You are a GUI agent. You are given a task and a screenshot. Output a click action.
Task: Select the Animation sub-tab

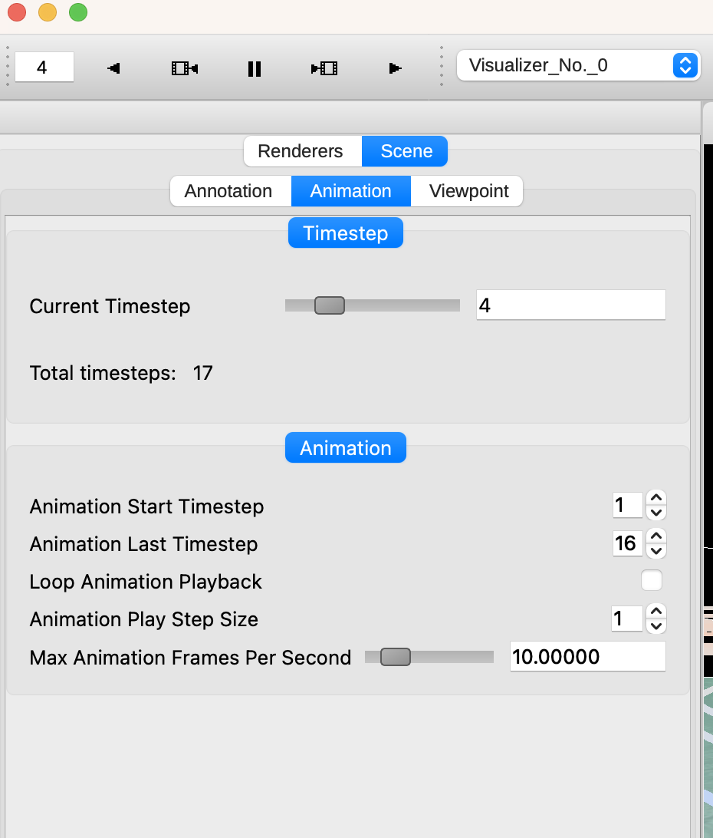(351, 191)
